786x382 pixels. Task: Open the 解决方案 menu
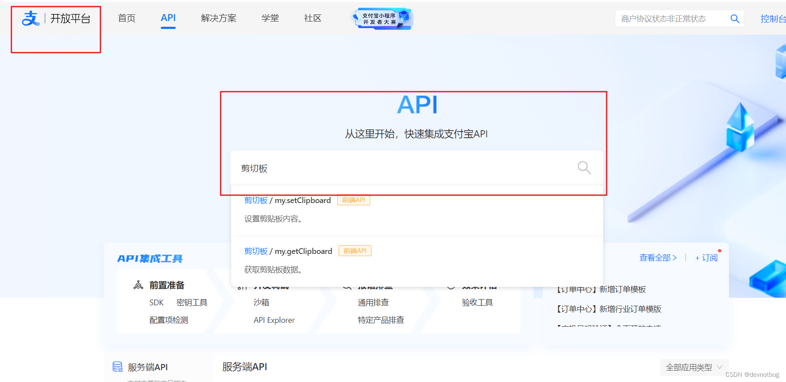(x=218, y=18)
